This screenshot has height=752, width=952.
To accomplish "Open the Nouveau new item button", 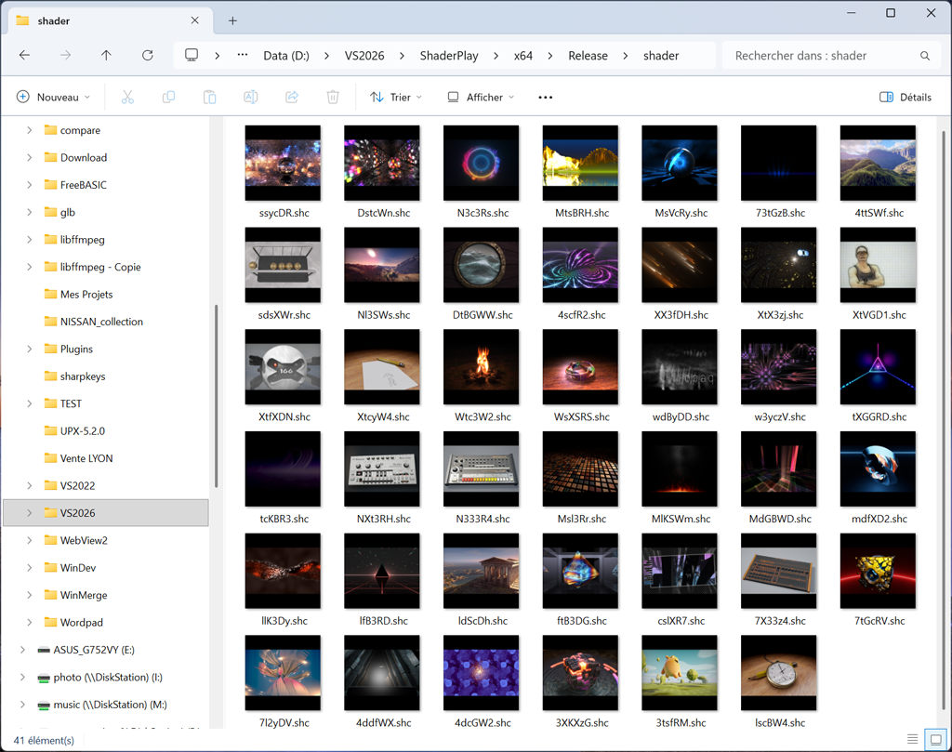I will coord(53,97).
